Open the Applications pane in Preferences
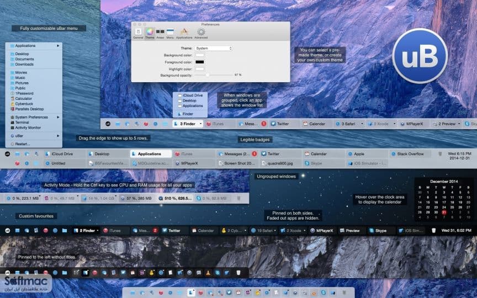The image size is (477, 298). (184, 34)
